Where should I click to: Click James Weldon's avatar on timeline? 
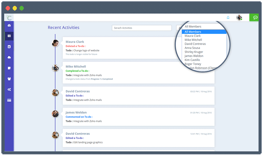click(55, 114)
